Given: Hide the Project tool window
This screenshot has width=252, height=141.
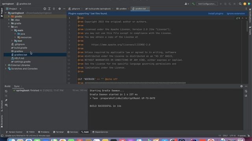Looking at the screenshot, I should click(64, 9).
